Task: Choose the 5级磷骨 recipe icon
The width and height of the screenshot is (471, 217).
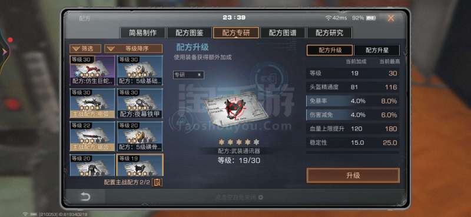Action: click(140, 136)
